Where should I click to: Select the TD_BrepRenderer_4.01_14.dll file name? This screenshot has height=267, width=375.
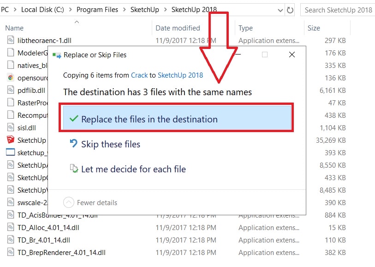pyautogui.click(x=61, y=252)
